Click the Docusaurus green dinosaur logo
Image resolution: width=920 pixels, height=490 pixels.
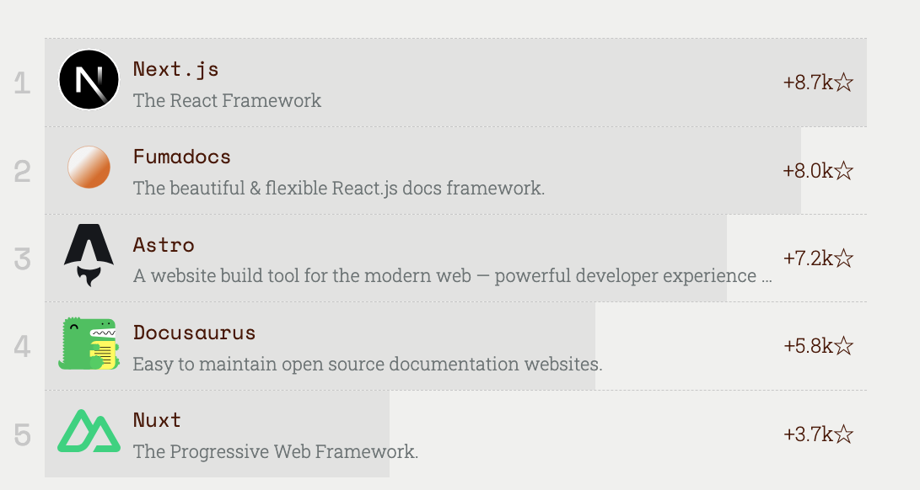pos(89,344)
